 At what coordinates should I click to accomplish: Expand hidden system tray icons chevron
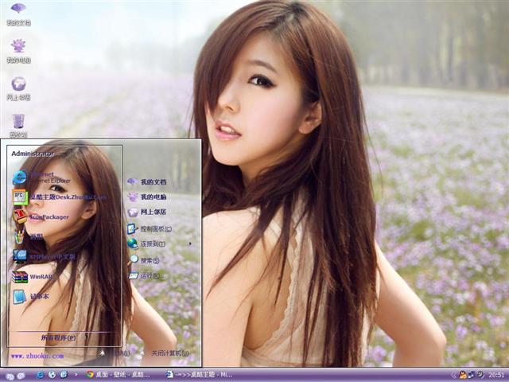[454, 376]
